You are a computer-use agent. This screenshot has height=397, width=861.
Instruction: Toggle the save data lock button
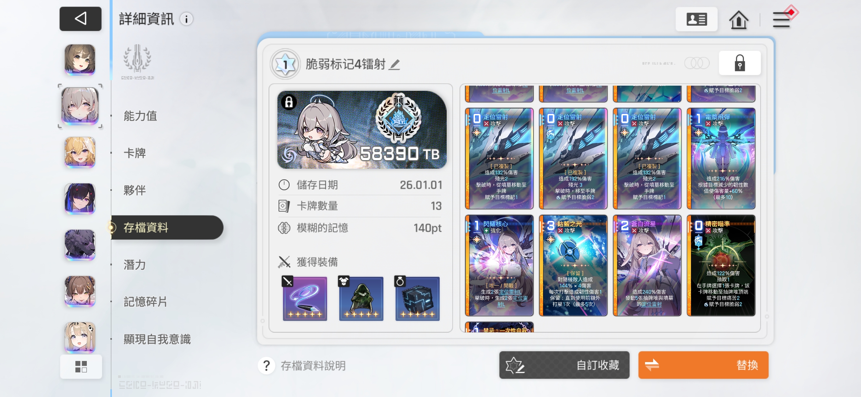click(x=740, y=63)
